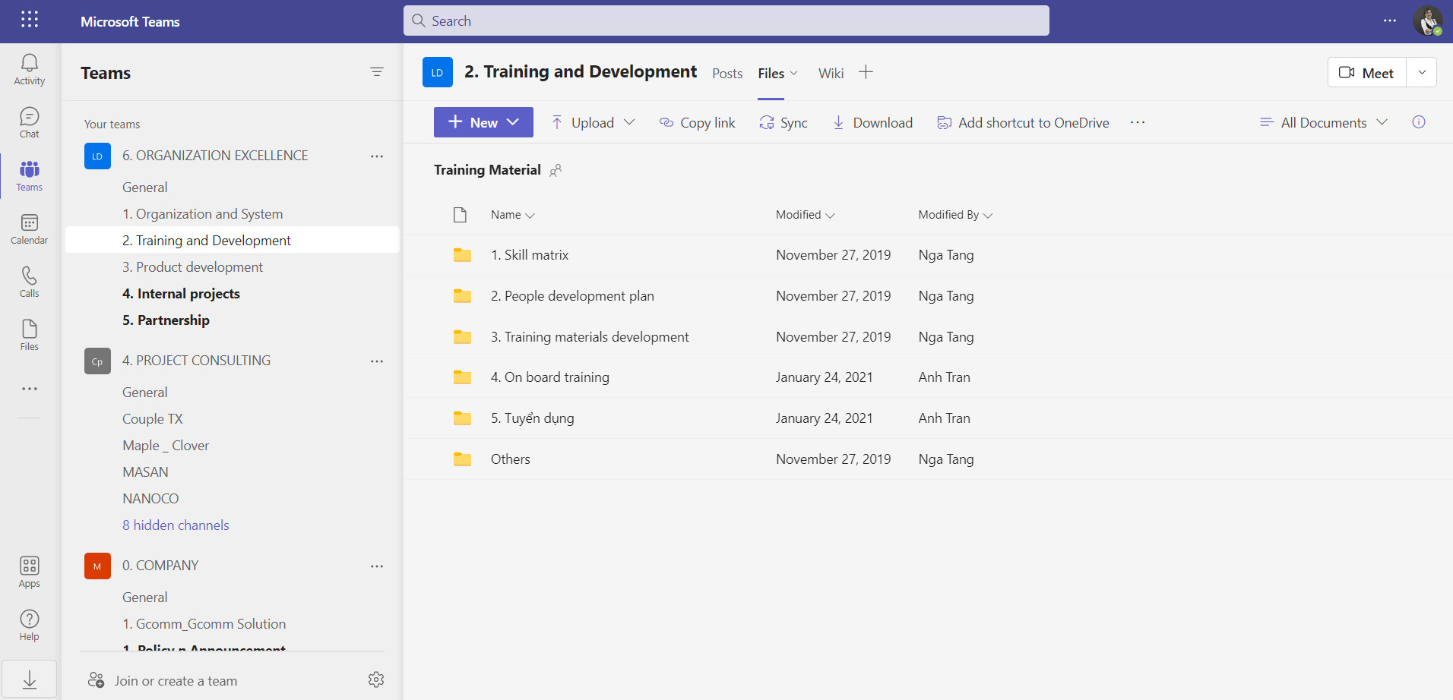Click the information pane icon

click(x=1418, y=122)
